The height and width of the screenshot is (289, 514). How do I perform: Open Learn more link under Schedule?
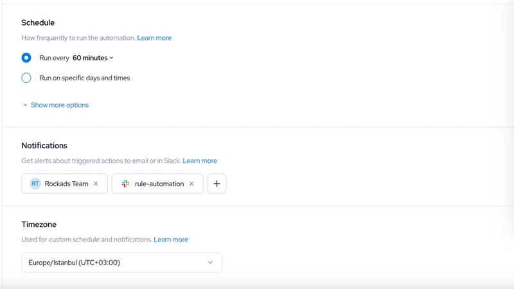click(154, 38)
